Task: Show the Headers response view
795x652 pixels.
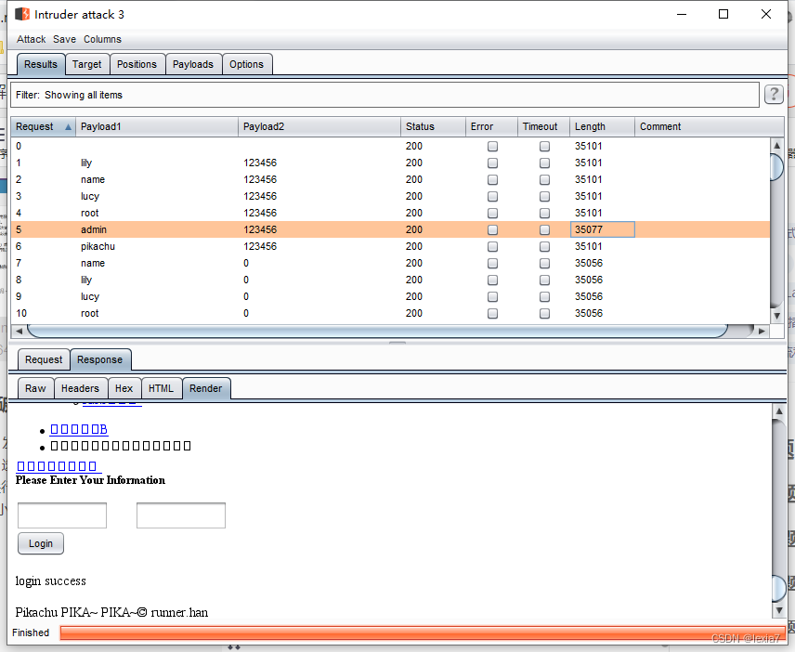Action: [80, 388]
